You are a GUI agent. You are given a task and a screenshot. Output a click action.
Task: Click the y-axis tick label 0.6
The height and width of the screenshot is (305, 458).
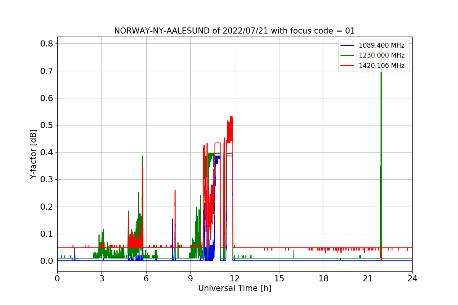[x=47, y=98]
